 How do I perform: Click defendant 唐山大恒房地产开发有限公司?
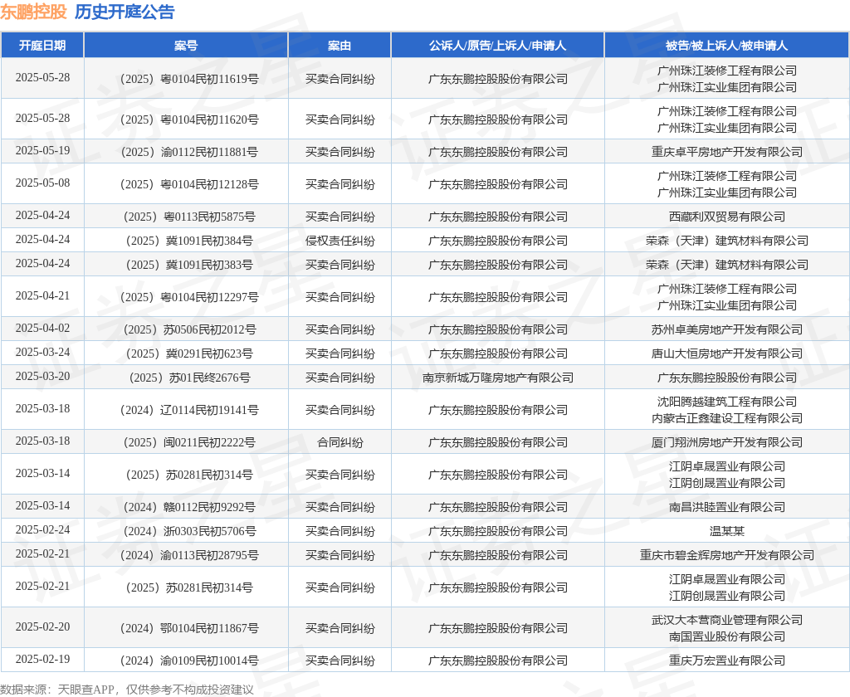coord(726,353)
